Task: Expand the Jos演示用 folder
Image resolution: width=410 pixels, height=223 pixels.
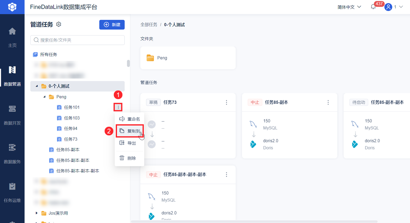Action: tap(37, 213)
